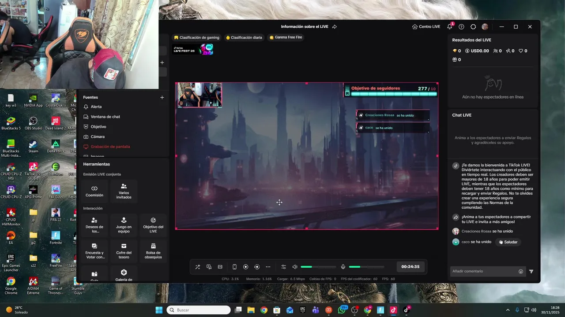Open Steam desktop shortcut
This screenshot has height=317, width=565.
point(33,146)
